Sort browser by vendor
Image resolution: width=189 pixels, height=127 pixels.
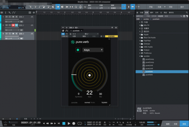coord(160,16)
